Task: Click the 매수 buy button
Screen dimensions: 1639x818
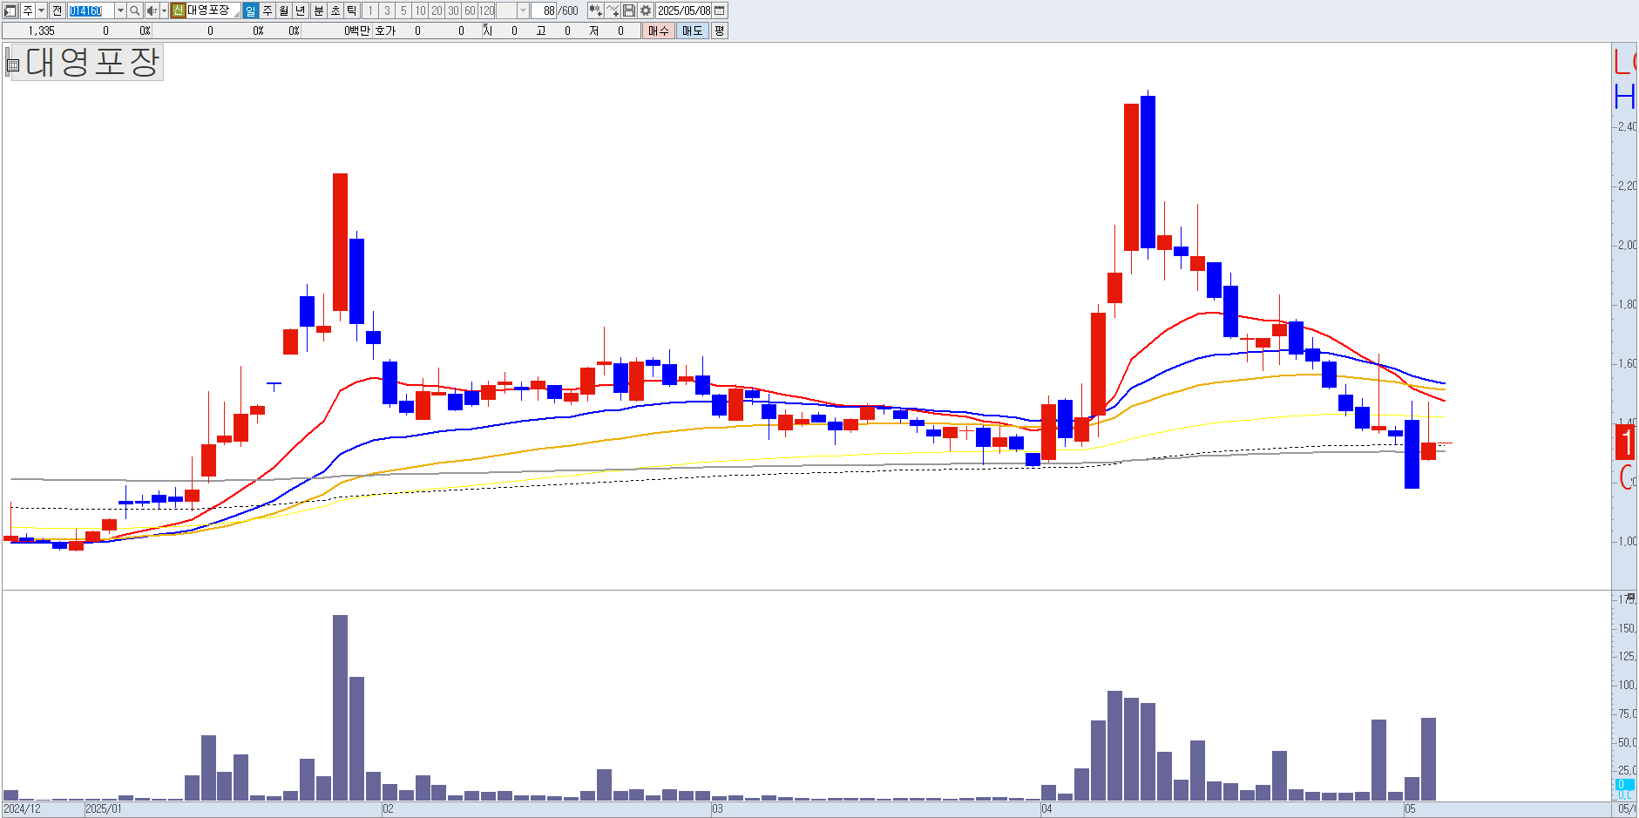Action: 658,30
